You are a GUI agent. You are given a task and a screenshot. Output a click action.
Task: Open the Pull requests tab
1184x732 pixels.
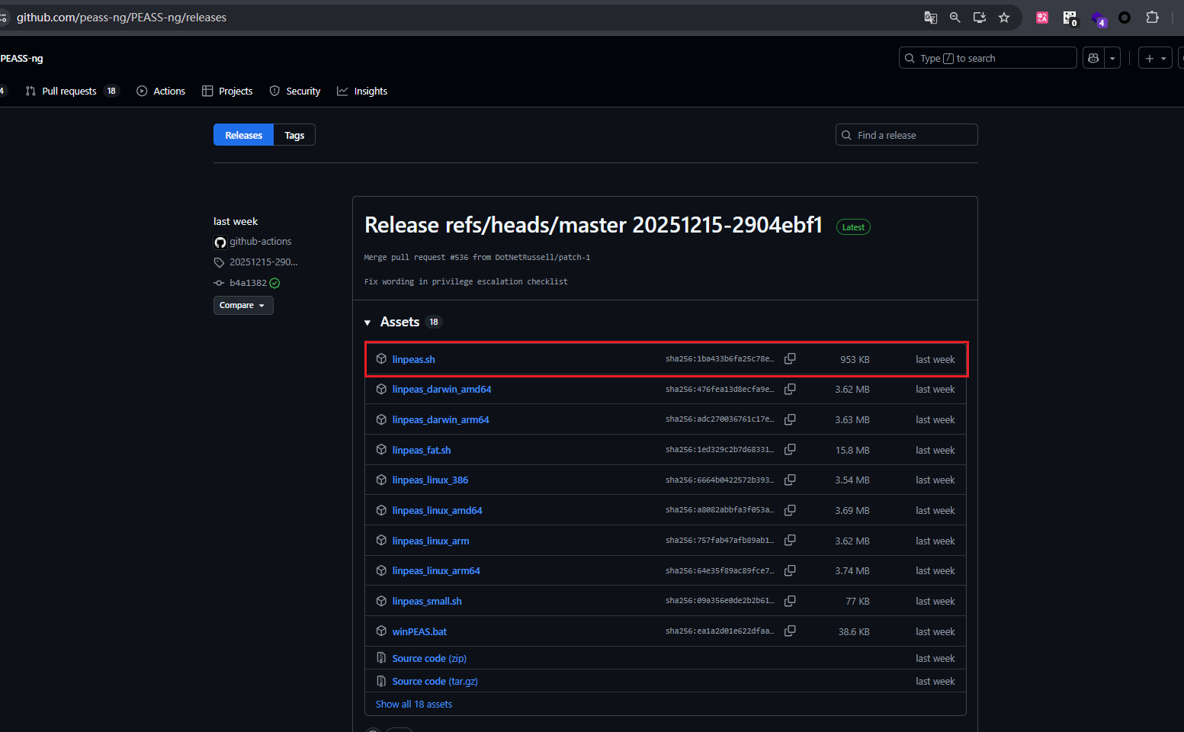[x=69, y=91]
